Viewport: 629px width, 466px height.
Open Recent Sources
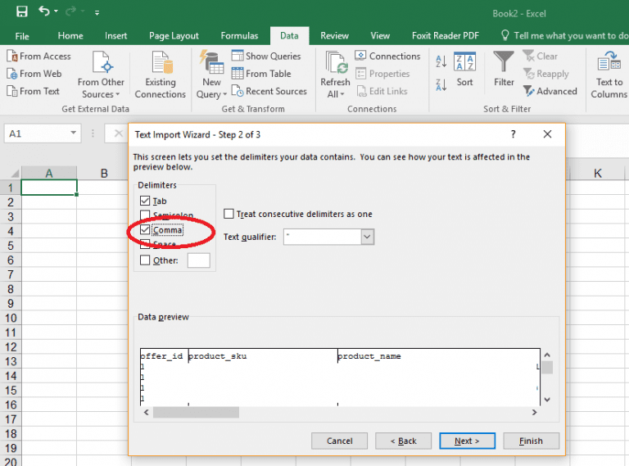click(269, 92)
